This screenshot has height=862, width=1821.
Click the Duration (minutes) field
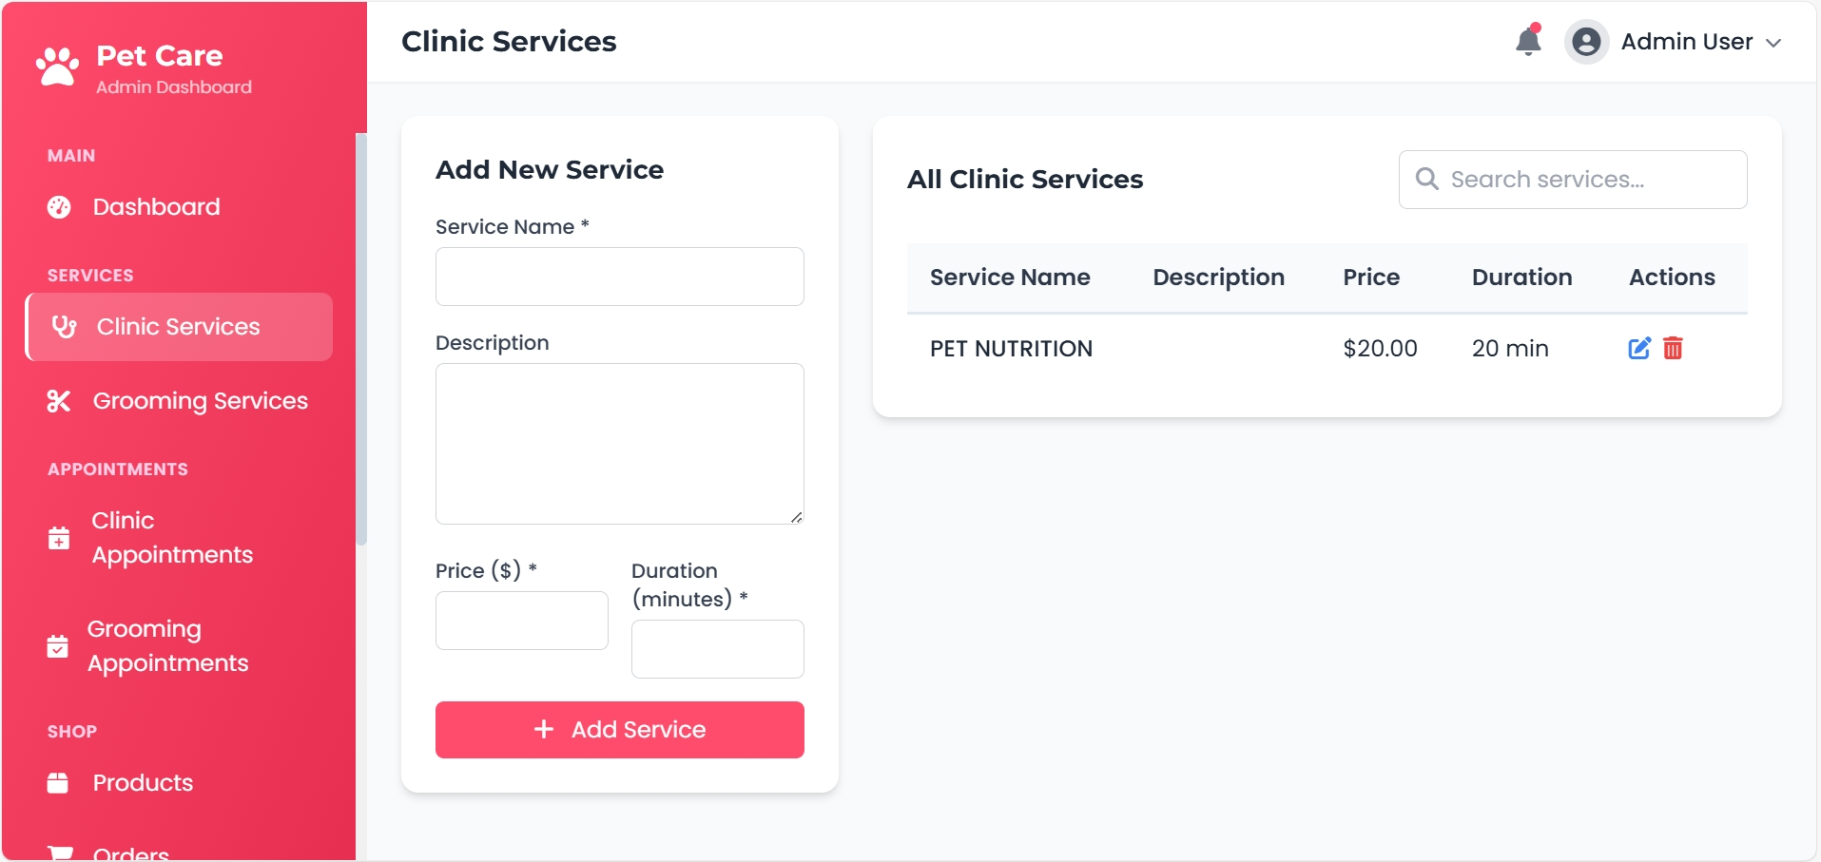[x=717, y=649]
